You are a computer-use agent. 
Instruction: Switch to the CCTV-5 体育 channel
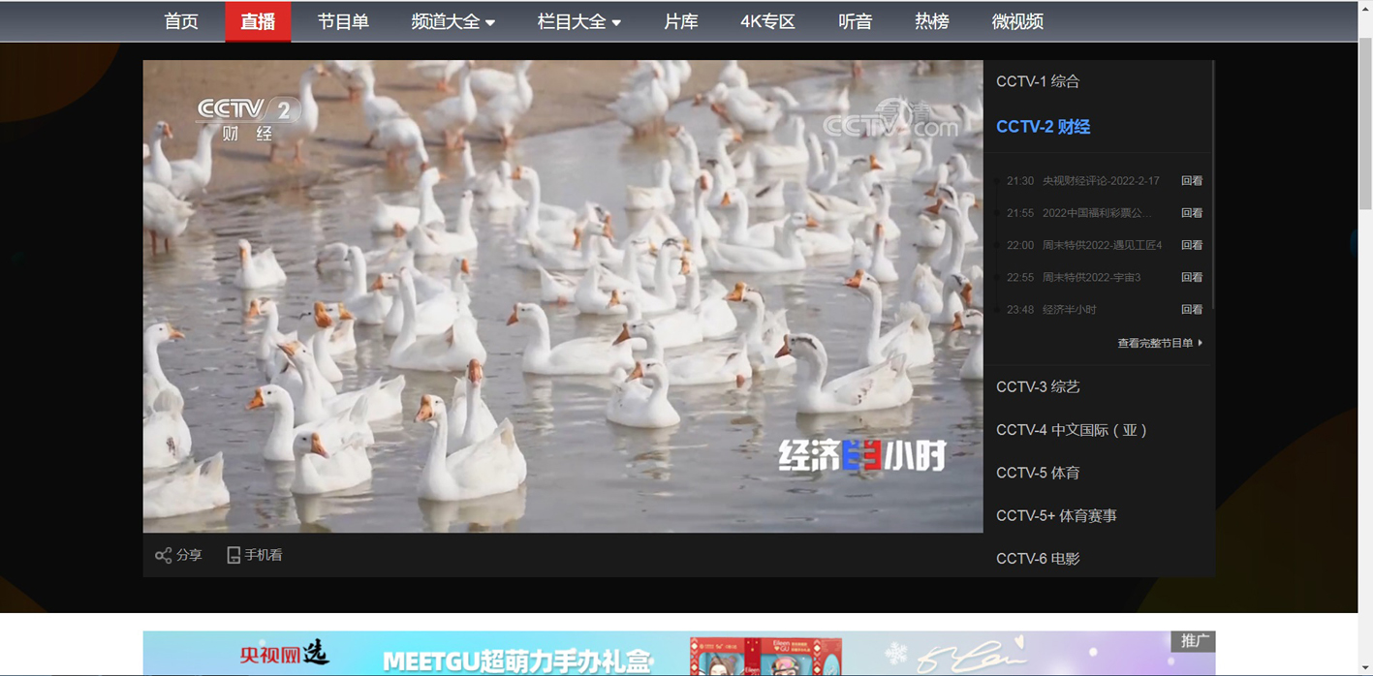tap(1038, 473)
